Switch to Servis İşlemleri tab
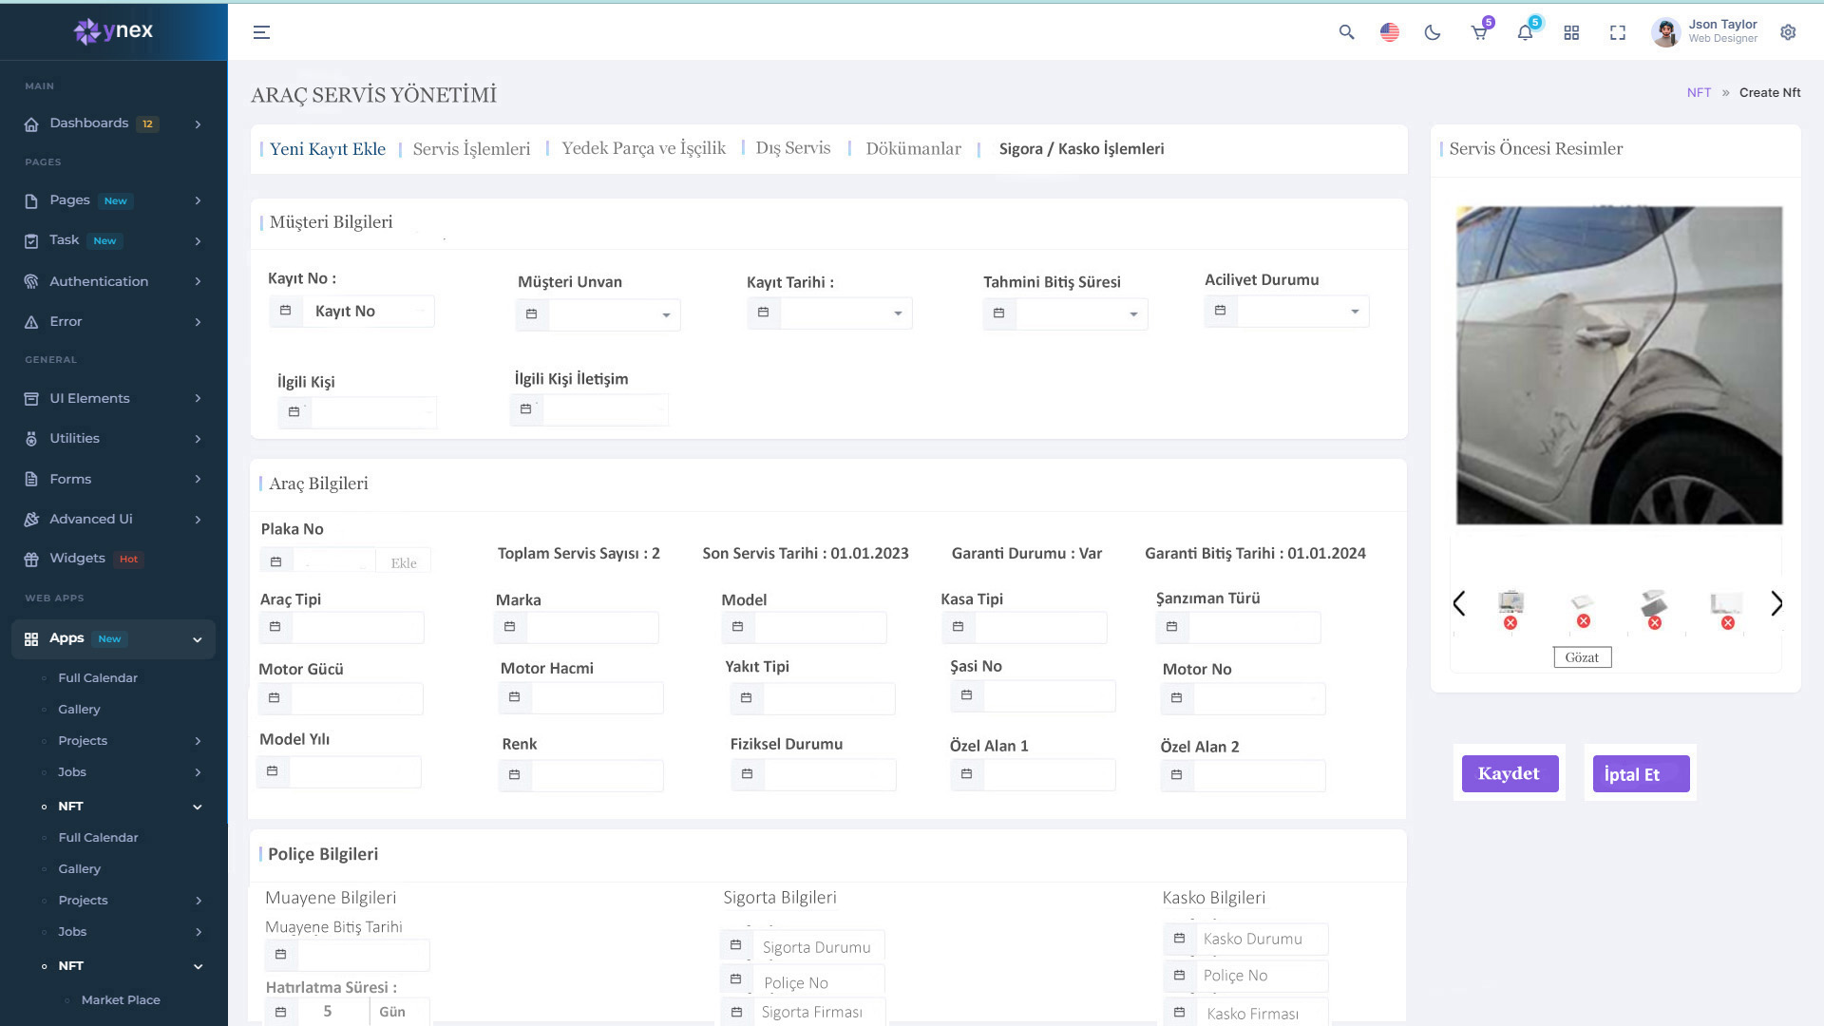Viewport: 1824px width, 1026px height. tap(471, 149)
